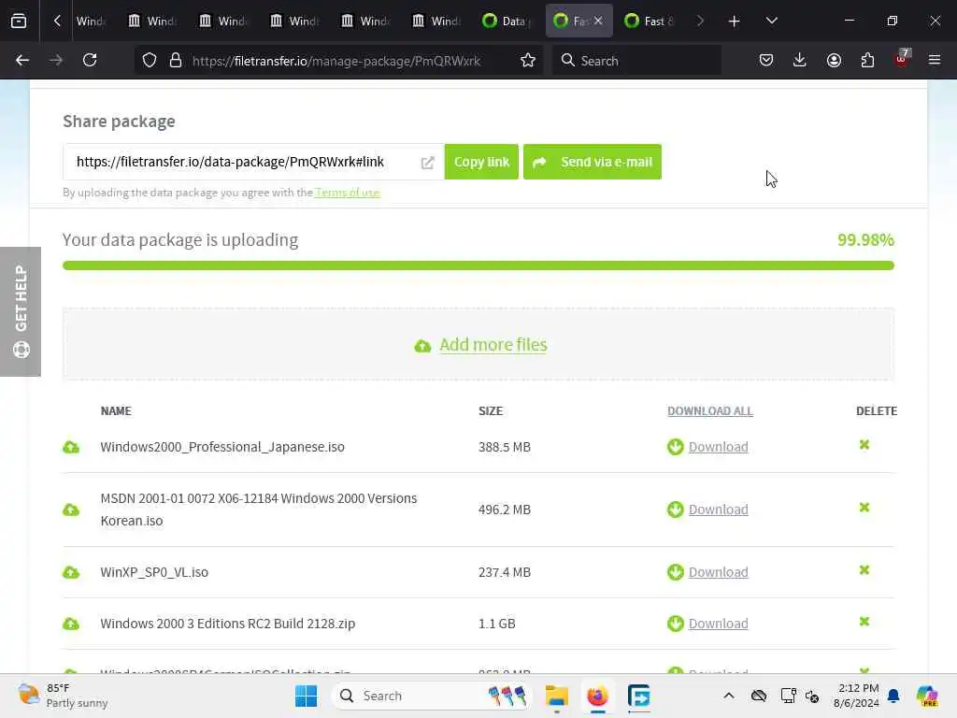Open File Explorer from taskbar
This screenshot has width=957, height=718.
(x=557, y=696)
